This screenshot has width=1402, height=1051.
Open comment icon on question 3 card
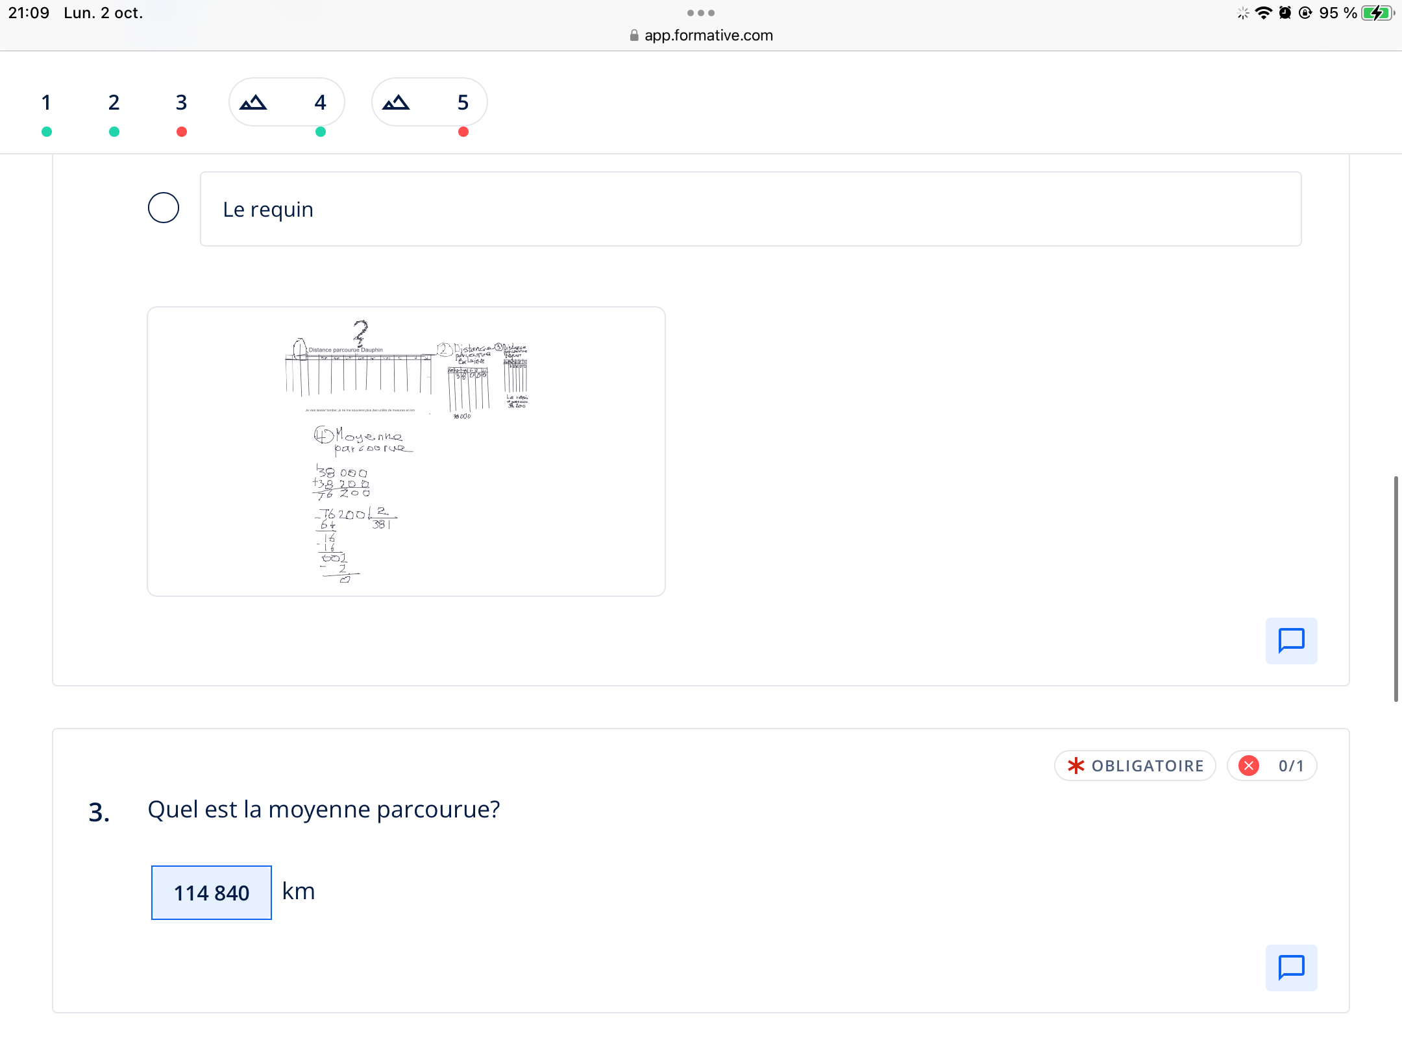(x=1291, y=967)
